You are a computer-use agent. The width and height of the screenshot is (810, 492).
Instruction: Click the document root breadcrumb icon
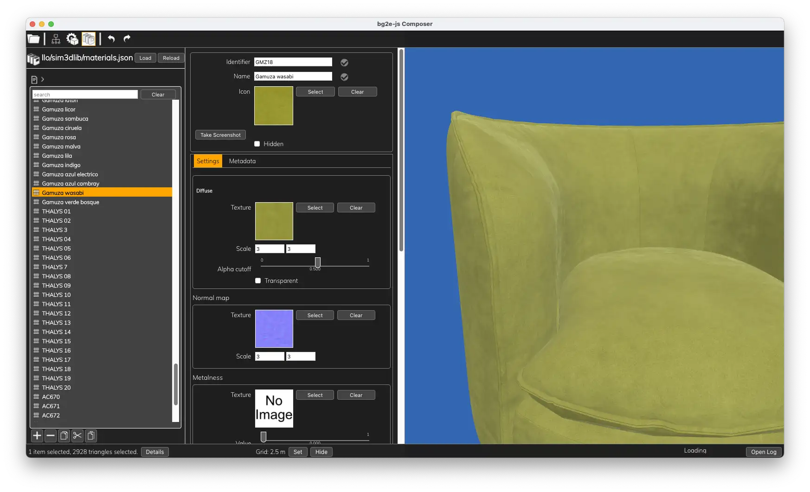coord(34,79)
